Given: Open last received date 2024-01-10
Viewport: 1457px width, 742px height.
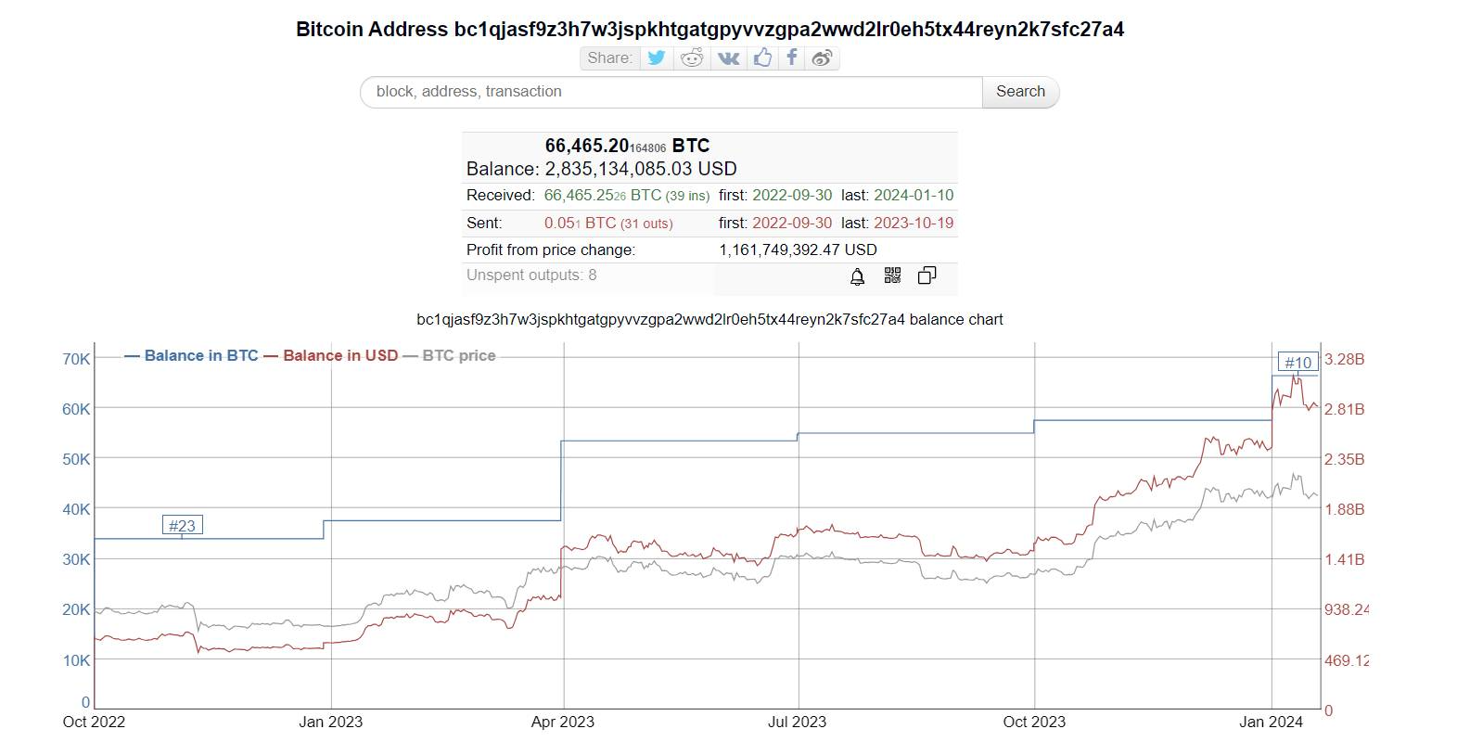Looking at the screenshot, I should tap(914, 196).
